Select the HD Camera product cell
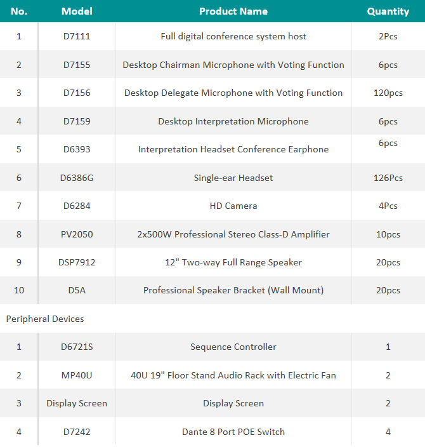This screenshot has height=447, width=425. tap(233, 206)
